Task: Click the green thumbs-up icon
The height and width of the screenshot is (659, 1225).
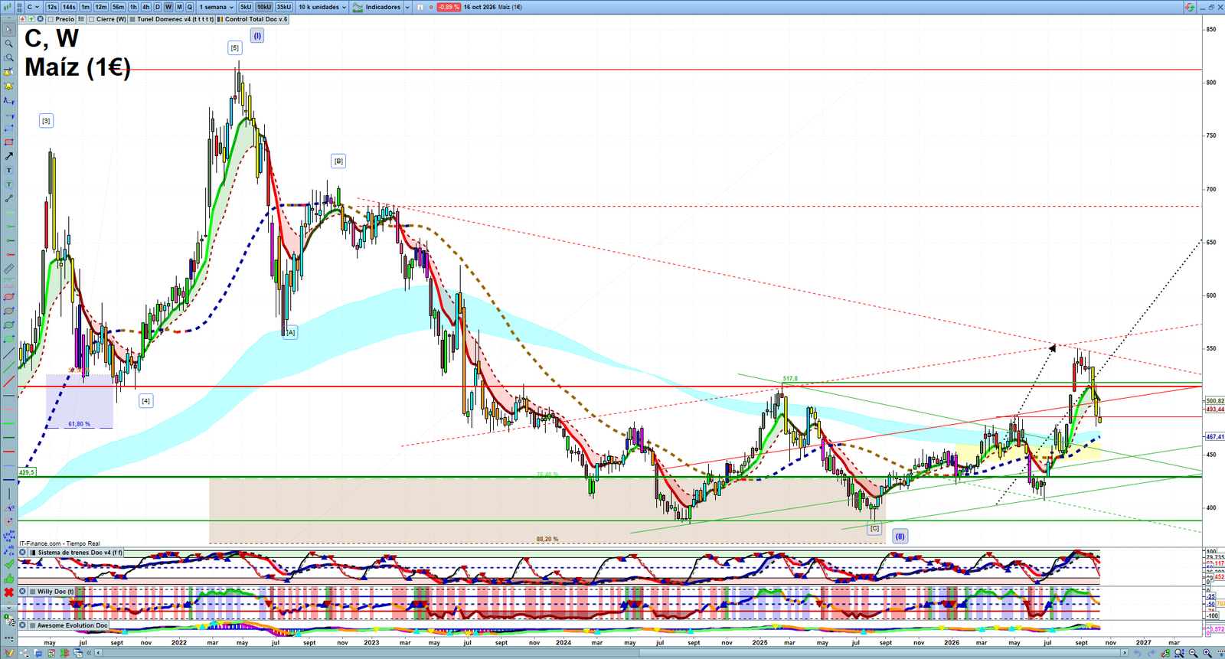Action: 8,578
